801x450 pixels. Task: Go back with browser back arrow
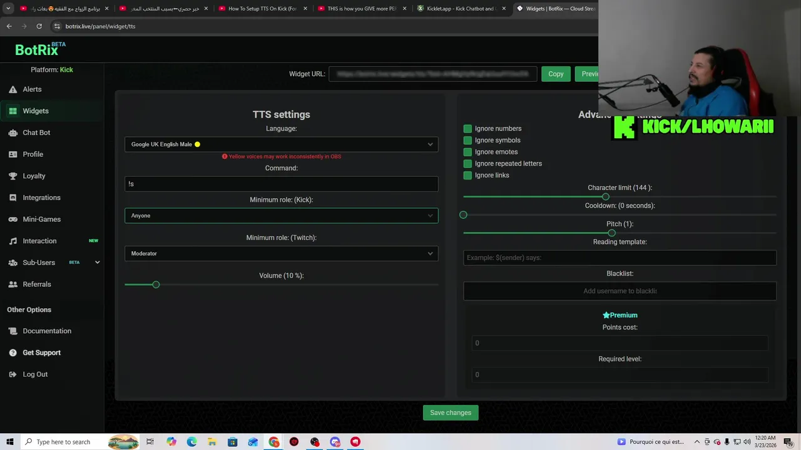coord(9,26)
